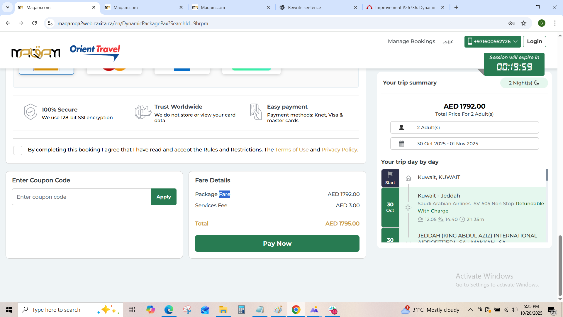
Task: Click the adult passenger person icon
Action: pos(401,127)
